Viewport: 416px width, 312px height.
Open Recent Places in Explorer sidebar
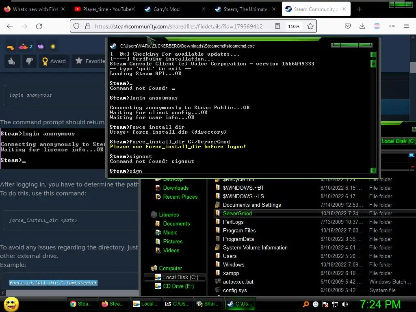pyautogui.click(x=180, y=197)
